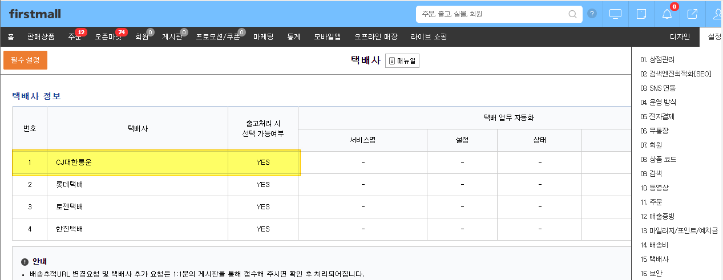Open the 주문 menu
Screen dimensions: 723x280
tap(74, 37)
